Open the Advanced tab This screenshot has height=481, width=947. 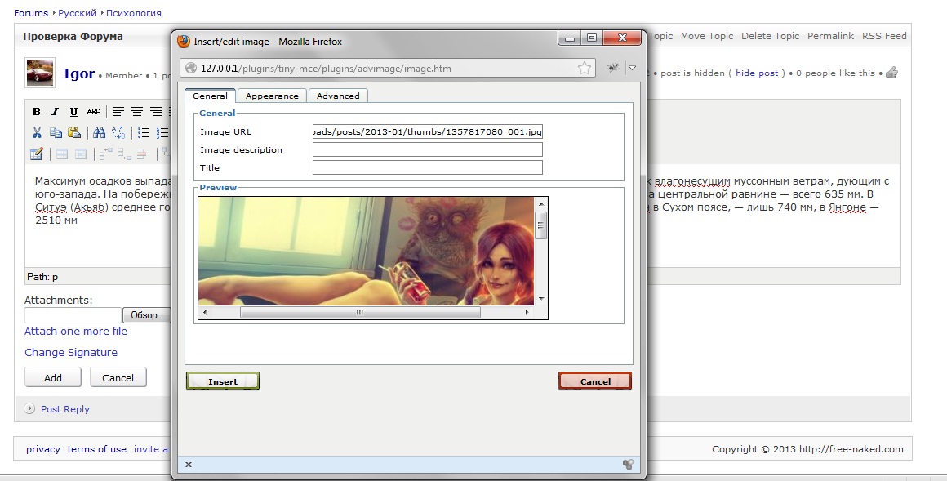tap(338, 96)
